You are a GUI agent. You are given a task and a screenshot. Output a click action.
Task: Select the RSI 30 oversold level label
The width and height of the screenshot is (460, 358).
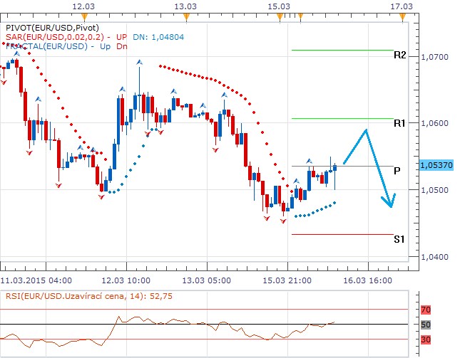[x=426, y=339]
